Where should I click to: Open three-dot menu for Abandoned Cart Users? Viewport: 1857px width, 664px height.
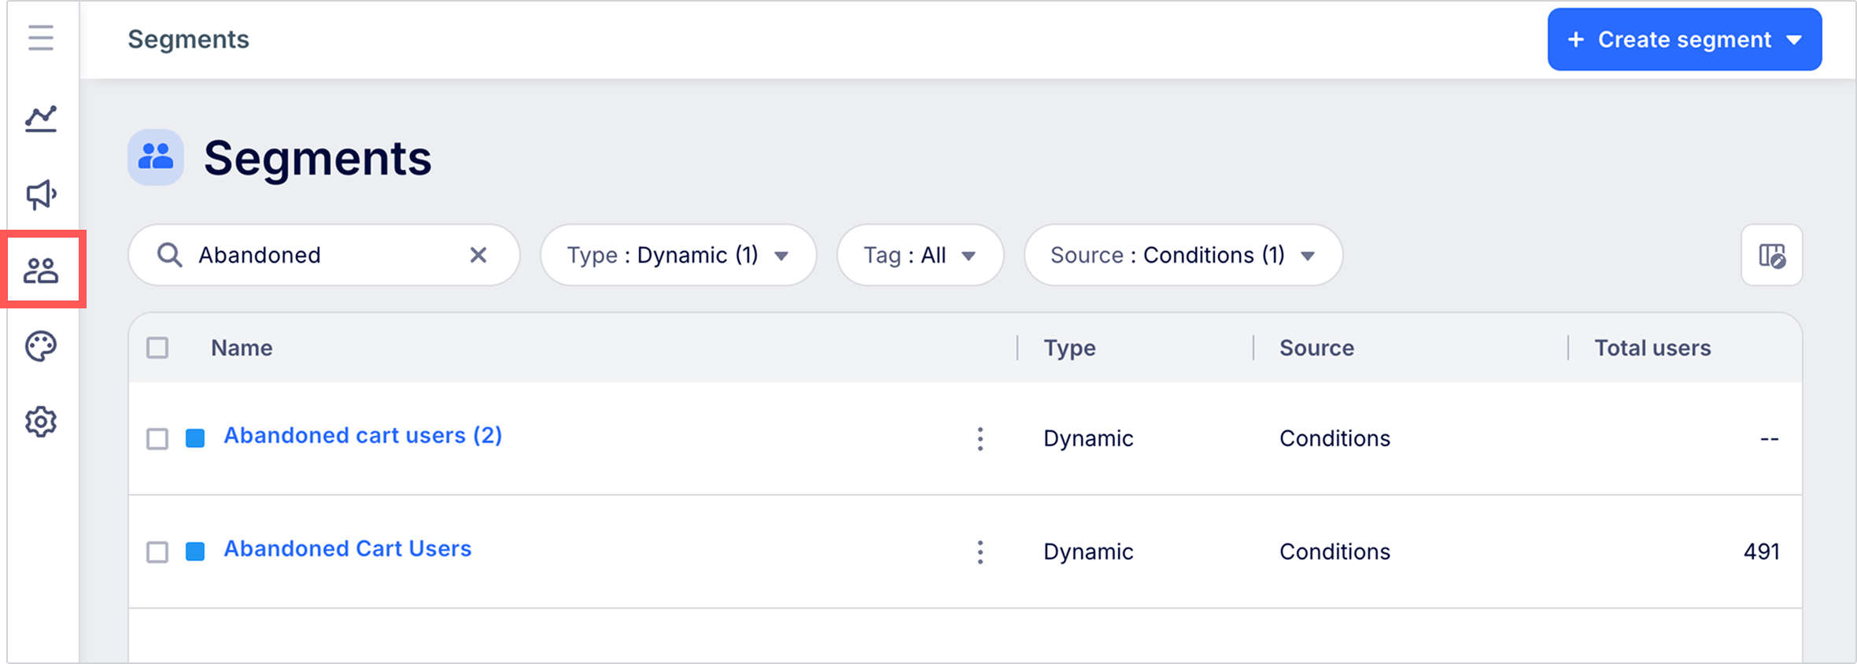[980, 552]
